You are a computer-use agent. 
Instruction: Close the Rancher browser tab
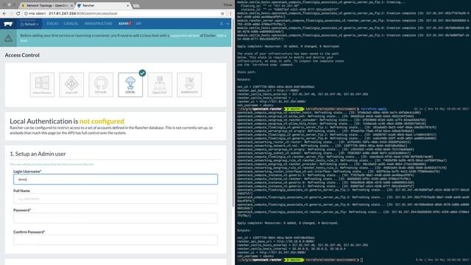[x=127, y=5]
